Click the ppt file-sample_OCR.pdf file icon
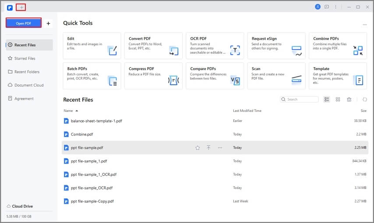The height and width of the screenshot is (223, 374). (x=66, y=188)
